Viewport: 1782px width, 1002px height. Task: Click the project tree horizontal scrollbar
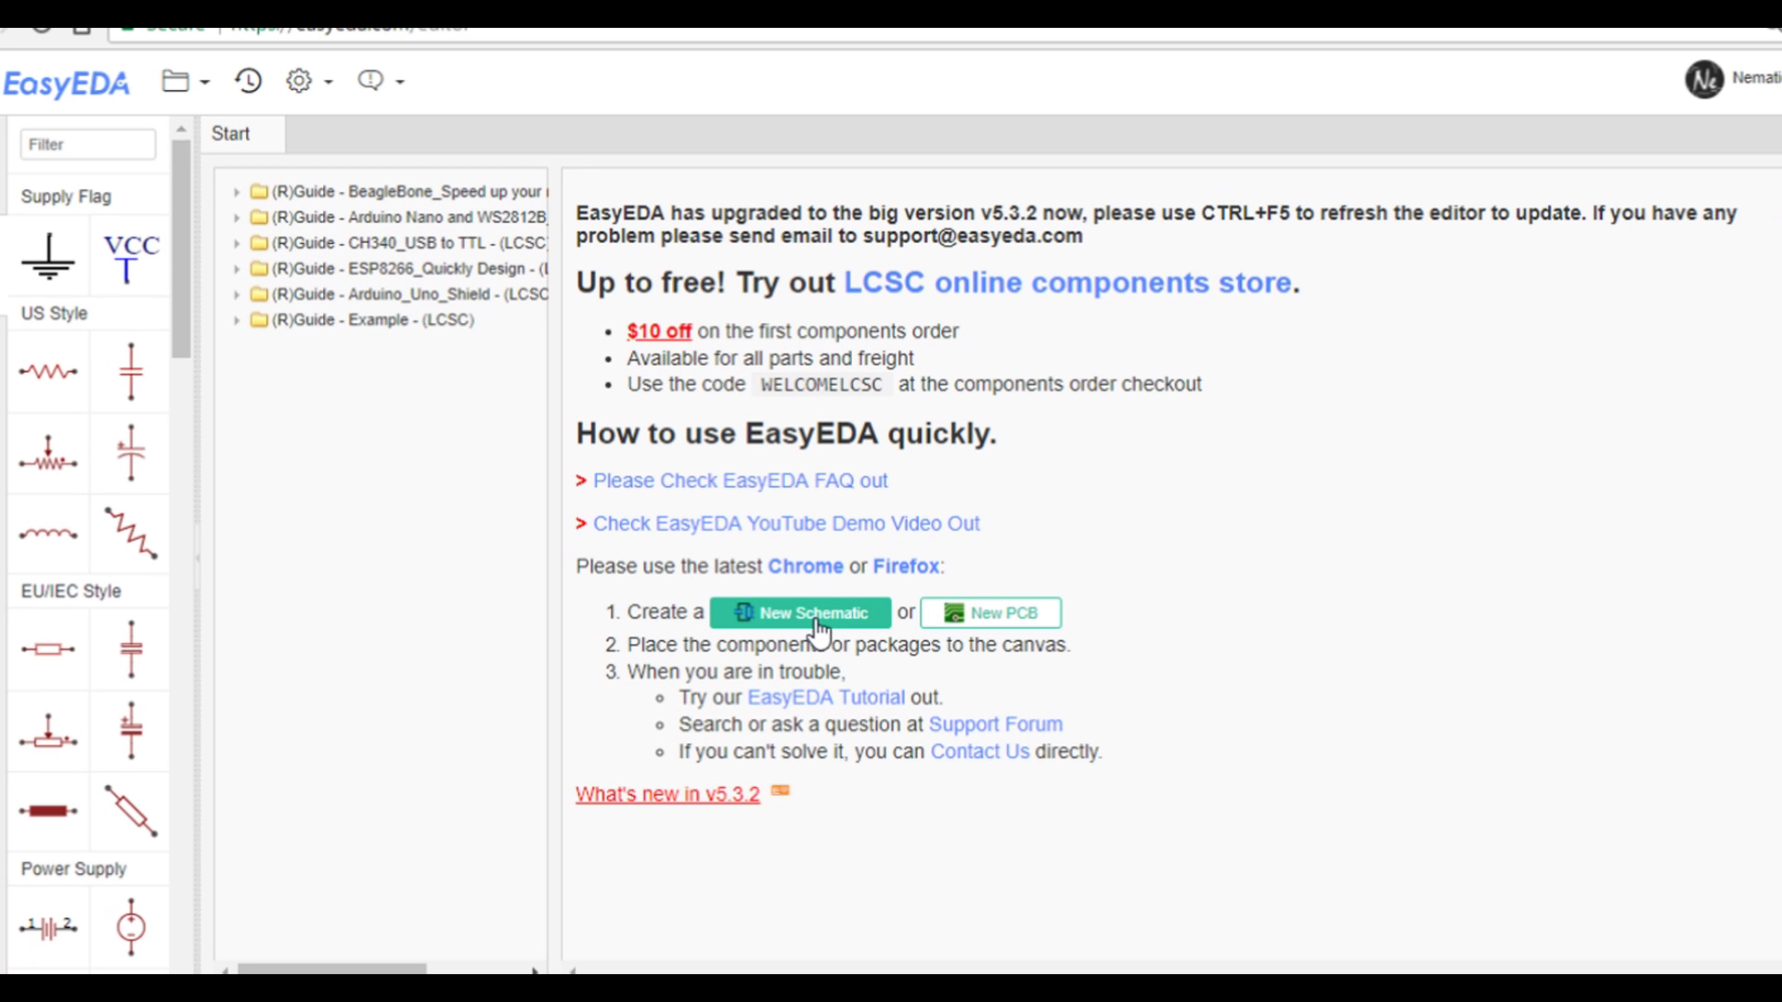point(332,969)
